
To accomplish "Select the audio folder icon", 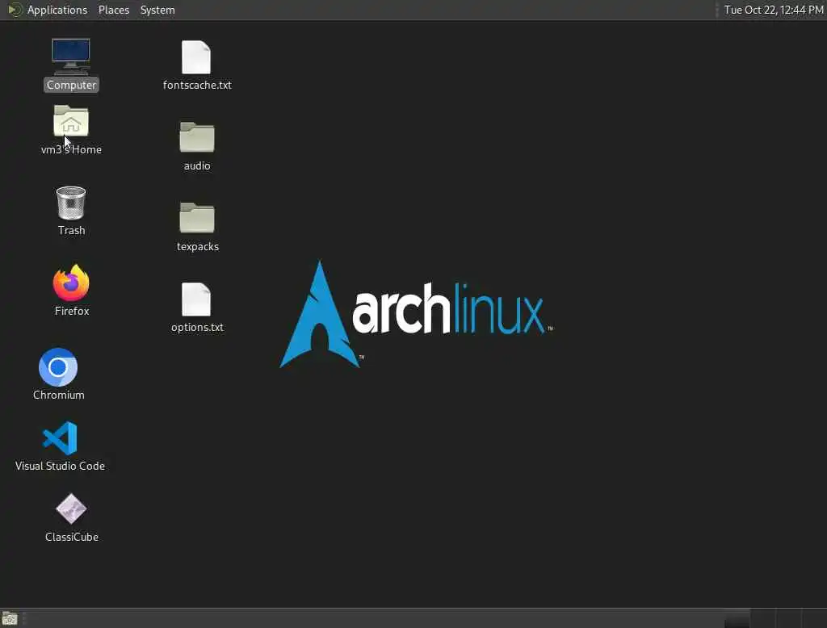I will [197, 137].
